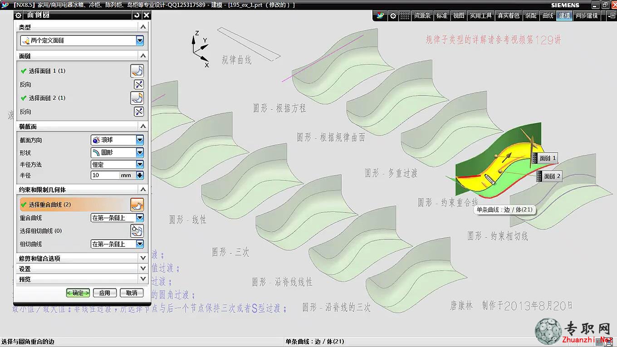
Task: Click the 规律曲线 annotation text
Action: point(236,60)
